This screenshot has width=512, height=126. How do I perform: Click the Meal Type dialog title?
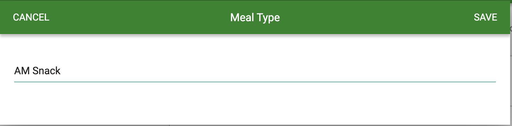click(255, 18)
